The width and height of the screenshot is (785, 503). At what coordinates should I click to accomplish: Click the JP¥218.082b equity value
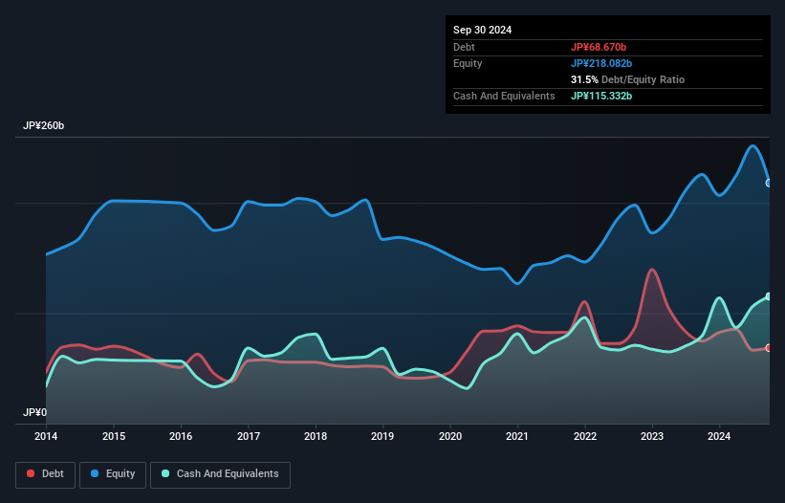tap(601, 63)
